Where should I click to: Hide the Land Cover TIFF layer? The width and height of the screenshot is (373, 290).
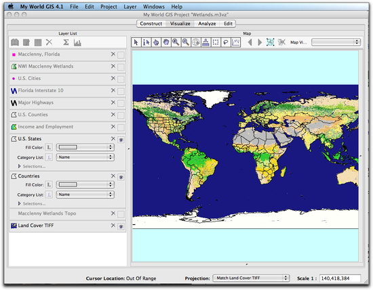pos(121,226)
